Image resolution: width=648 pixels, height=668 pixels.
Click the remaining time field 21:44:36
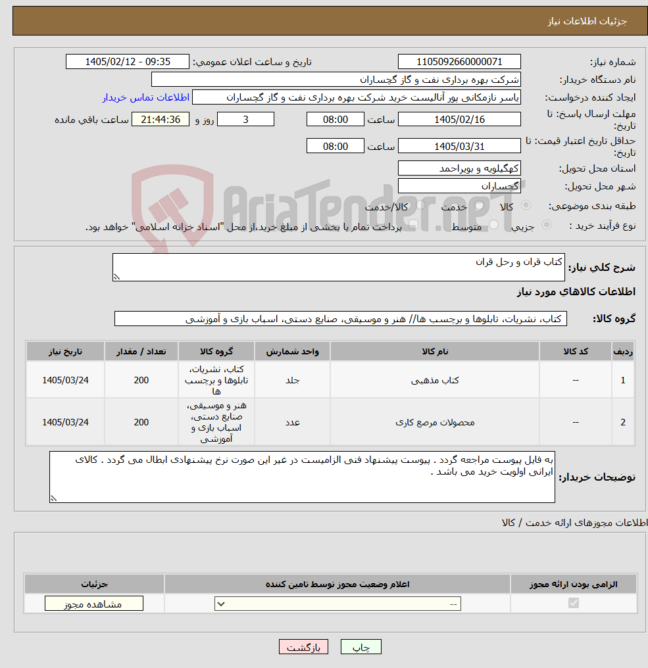point(161,119)
